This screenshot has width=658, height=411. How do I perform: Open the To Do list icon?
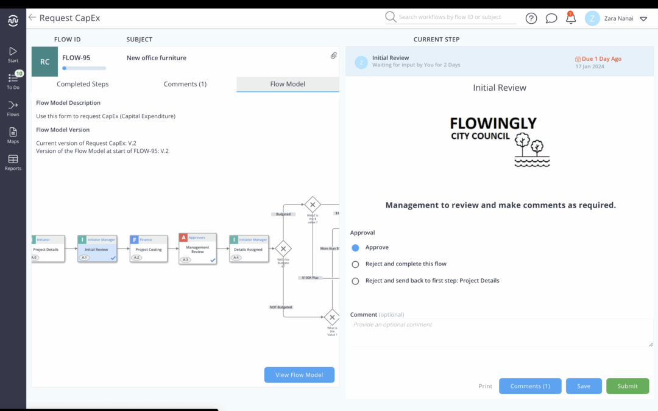[13, 79]
